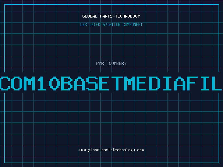Select the CERTIFIED AVIATION COMPONENT subtitle
This screenshot has height=167, width=223.
pos(111,24)
